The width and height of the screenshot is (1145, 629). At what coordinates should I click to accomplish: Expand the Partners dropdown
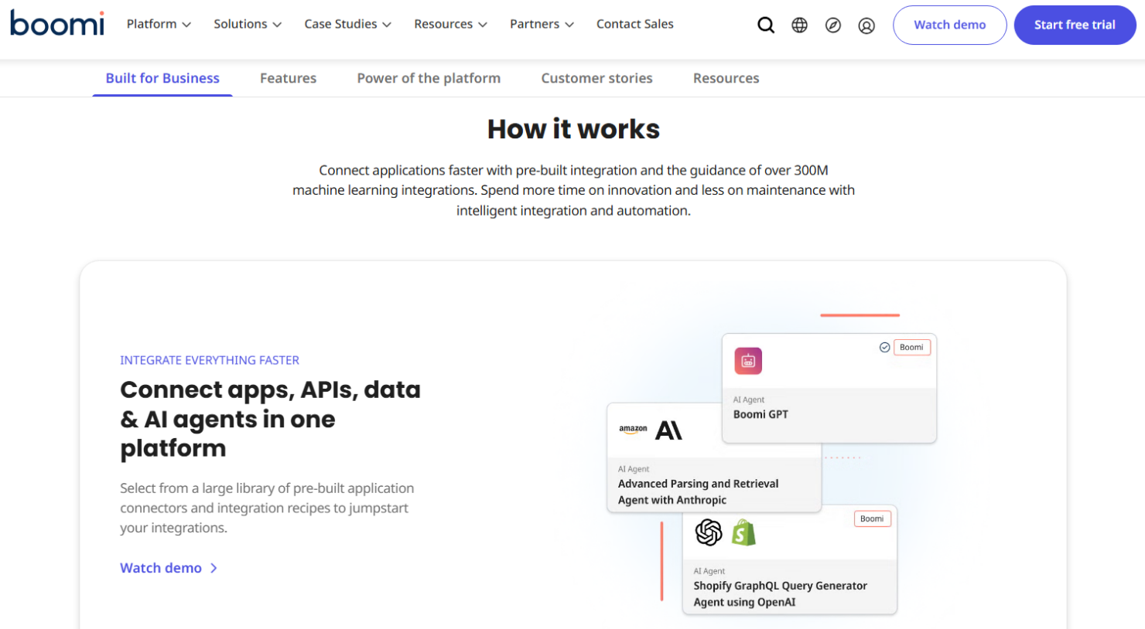coord(541,24)
